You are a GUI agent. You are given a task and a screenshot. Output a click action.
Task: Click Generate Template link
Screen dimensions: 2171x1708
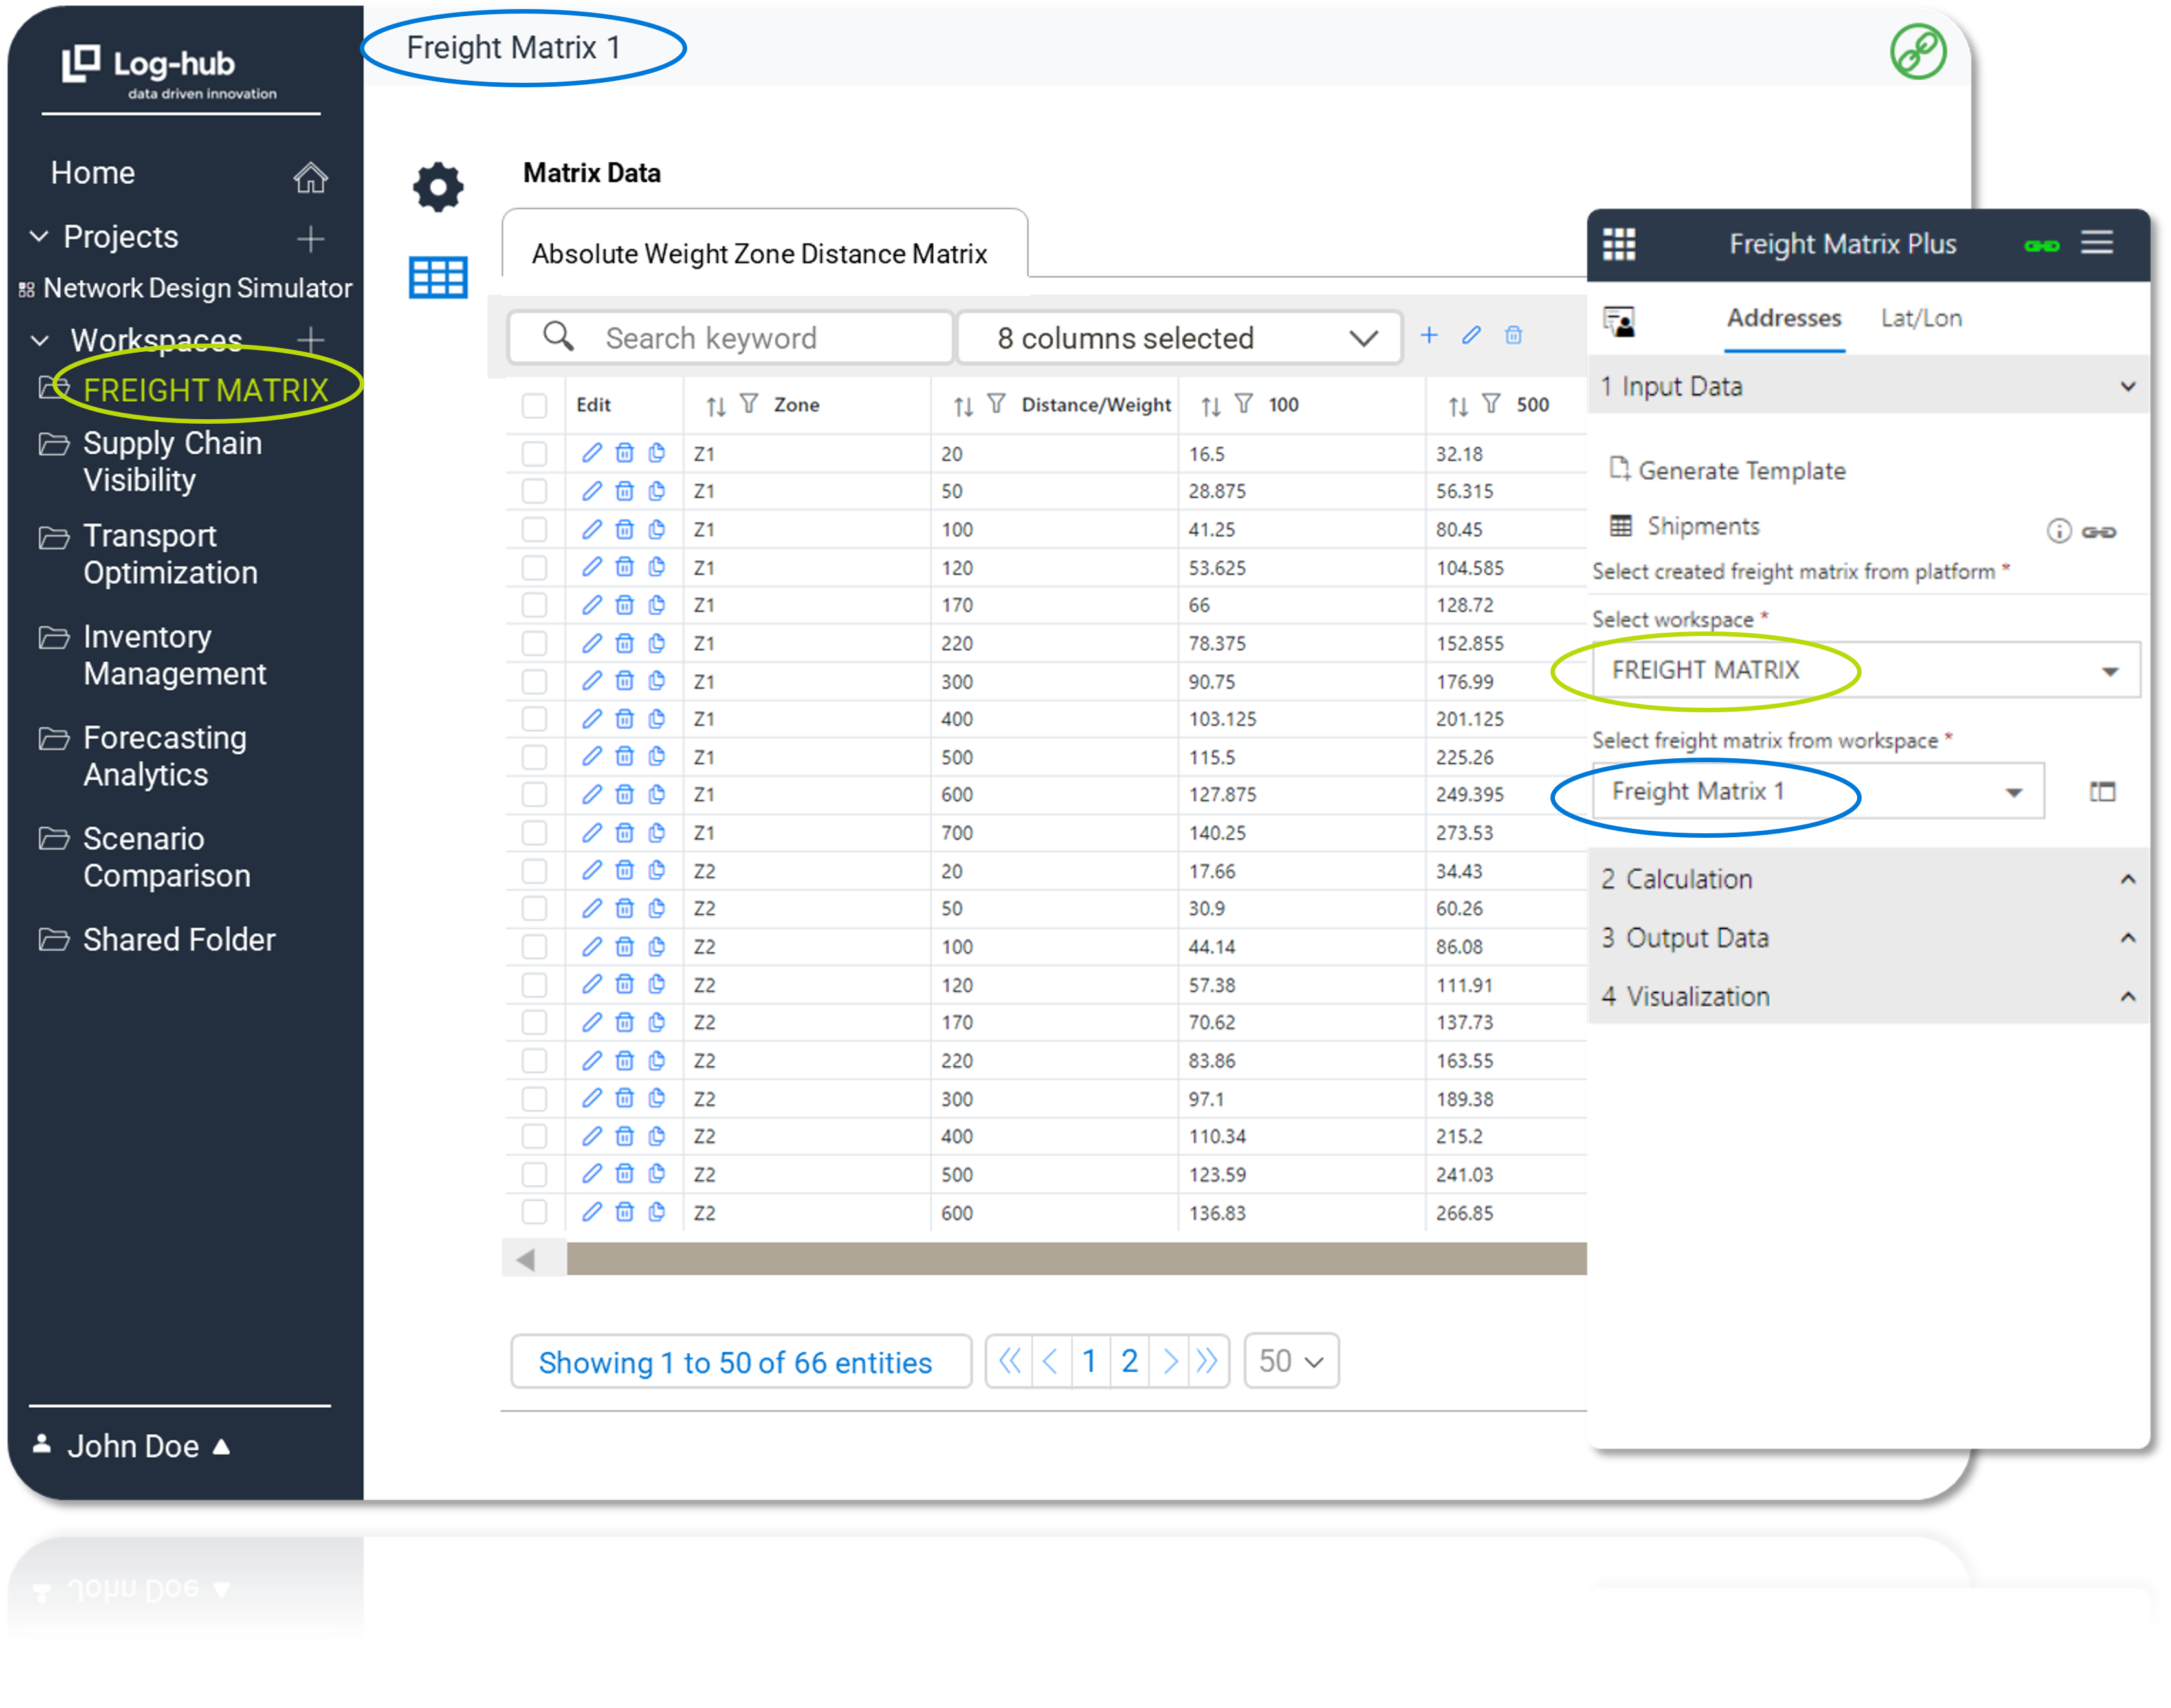coord(1741,471)
